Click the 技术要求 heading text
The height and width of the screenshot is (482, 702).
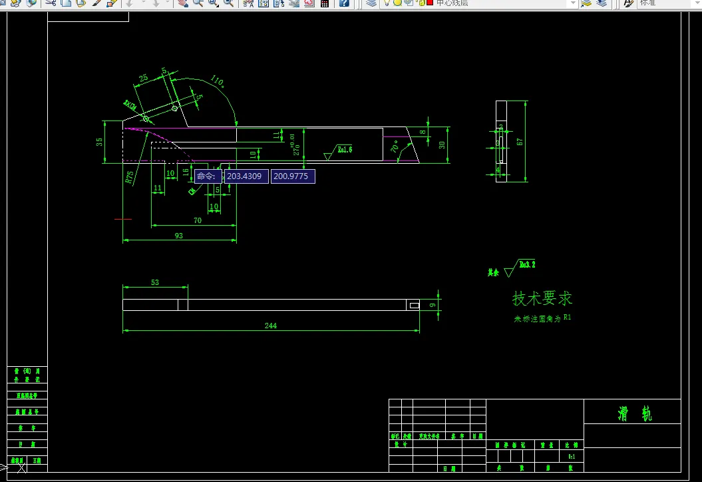point(542,298)
